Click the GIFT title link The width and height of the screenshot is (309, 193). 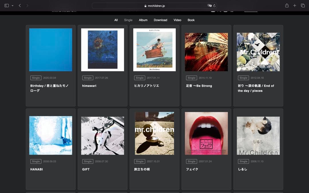86,169
